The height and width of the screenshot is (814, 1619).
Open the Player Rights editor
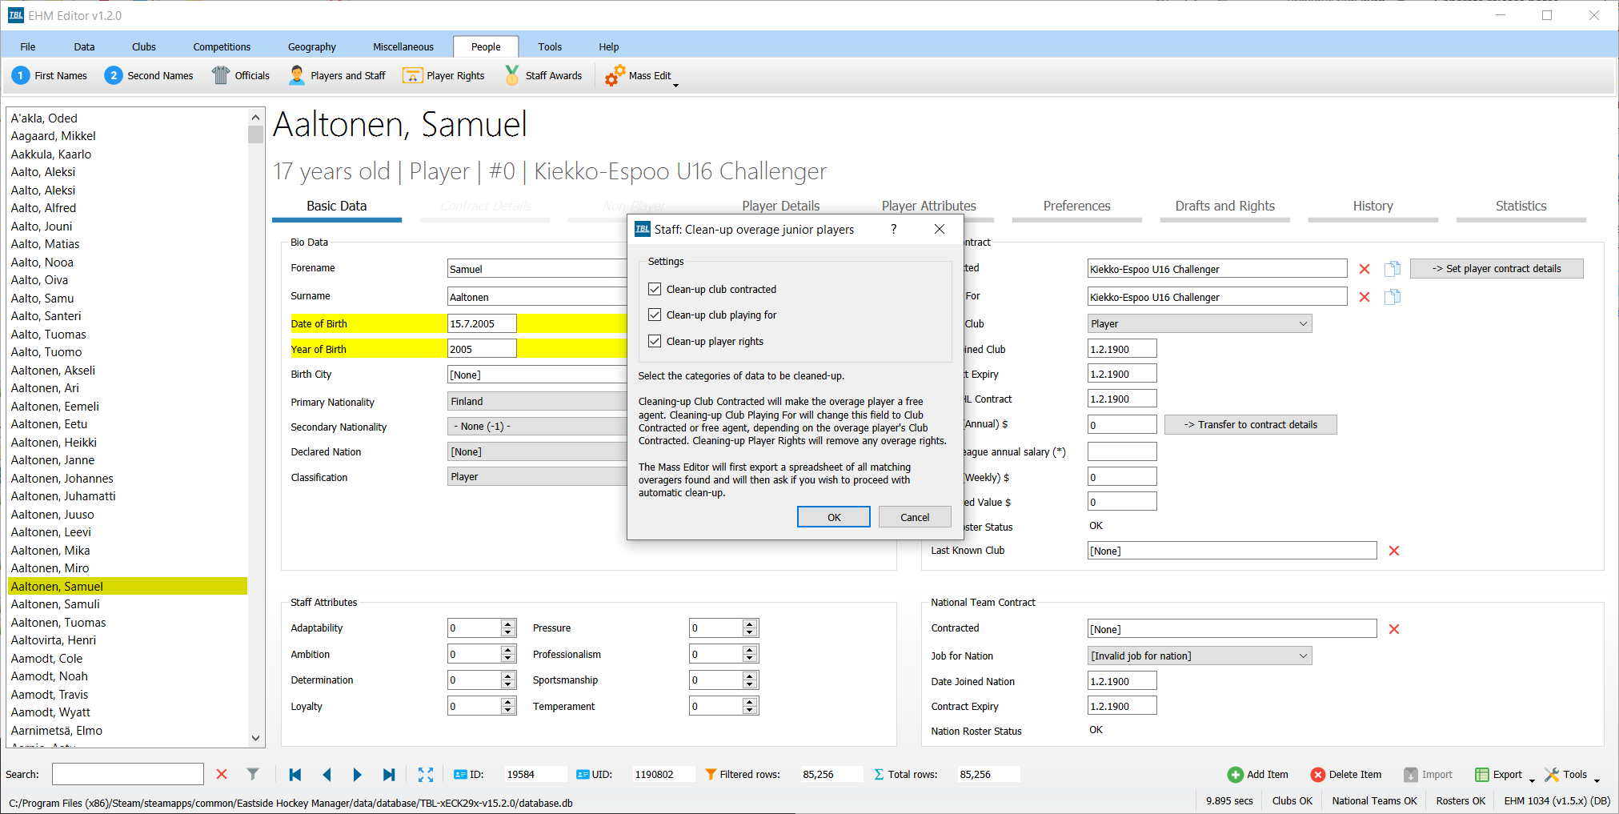click(444, 75)
